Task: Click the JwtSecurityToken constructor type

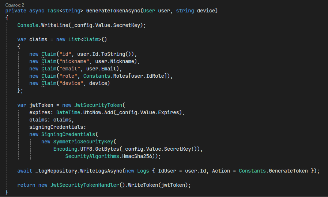Action: 98,105
